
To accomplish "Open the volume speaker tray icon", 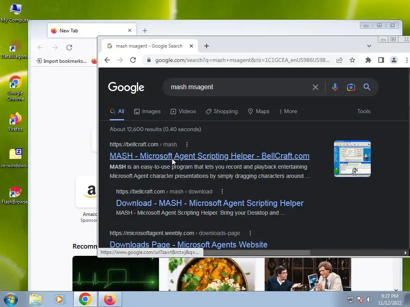I will pyautogui.click(x=370, y=299).
